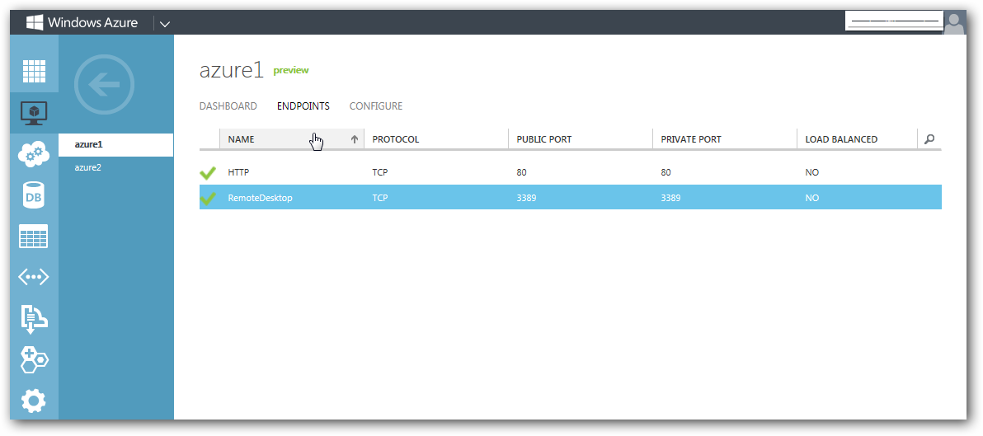Select azure1 in the VM list
Viewport: 983px width, 436px height.
[116, 145]
